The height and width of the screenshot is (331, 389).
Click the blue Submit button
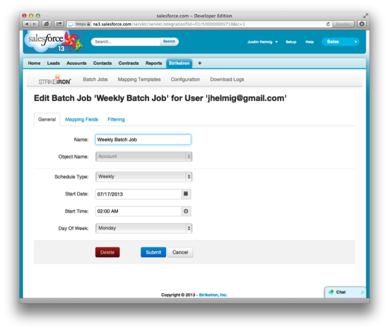pyautogui.click(x=153, y=252)
